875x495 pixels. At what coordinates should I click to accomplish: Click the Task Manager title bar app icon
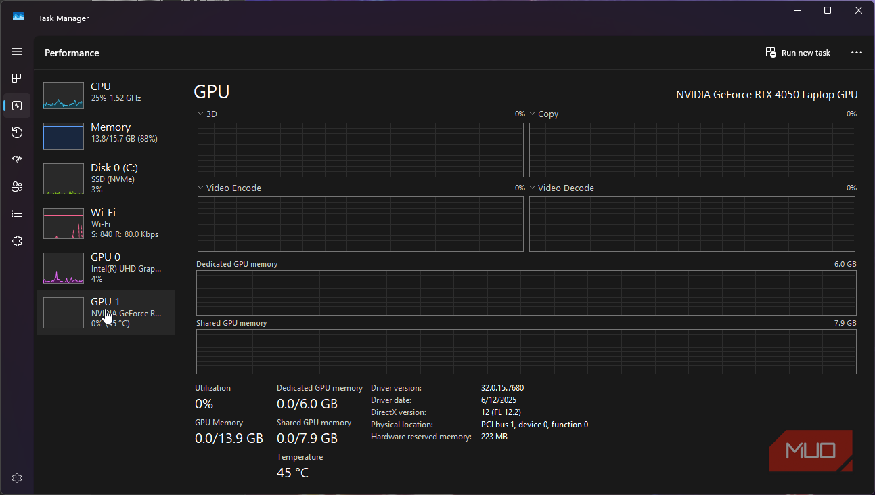point(18,18)
